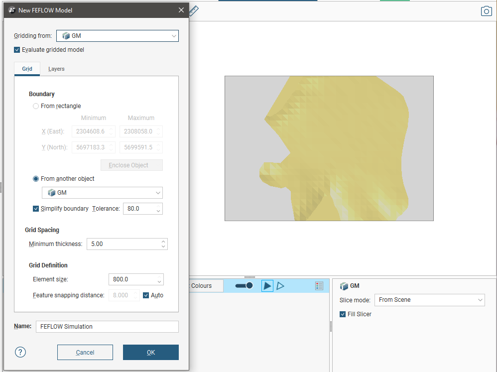
Task: Select the ruler measurement tool
Action: coord(194,11)
